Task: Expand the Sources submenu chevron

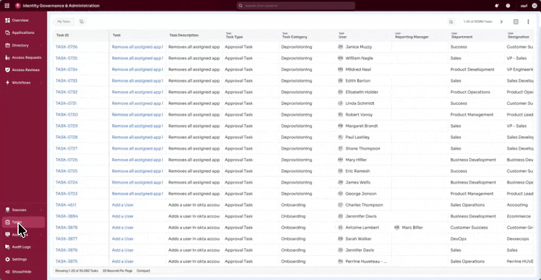Action: point(41,209)
